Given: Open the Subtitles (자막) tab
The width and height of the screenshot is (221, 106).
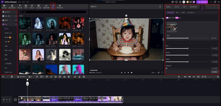Looking at the screenshot, I should (x=26, y=7).
